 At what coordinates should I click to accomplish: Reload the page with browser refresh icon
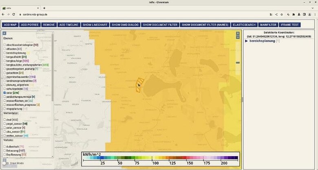[13, 14]
